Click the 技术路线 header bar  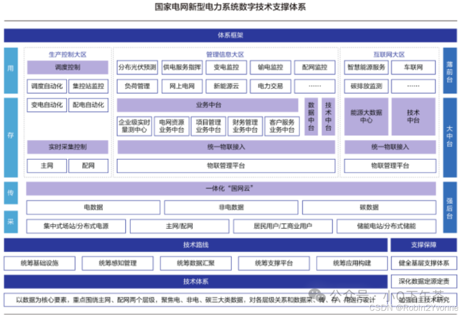tap(196, 245)
